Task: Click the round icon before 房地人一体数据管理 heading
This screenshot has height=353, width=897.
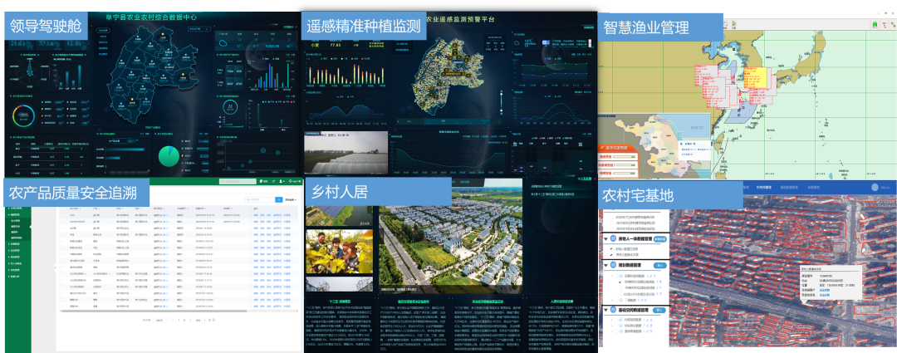Action: pos(613,239)
